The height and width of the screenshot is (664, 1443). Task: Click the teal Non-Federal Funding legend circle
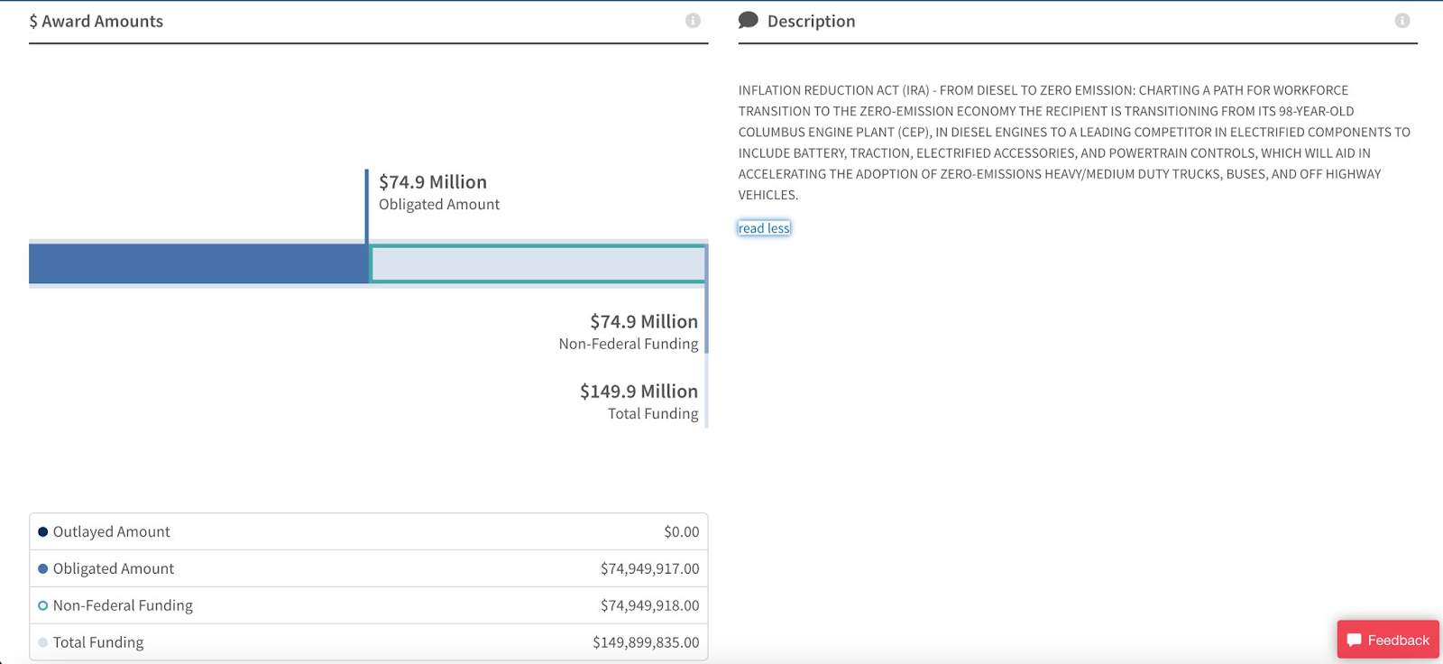[x=42, y=606]
